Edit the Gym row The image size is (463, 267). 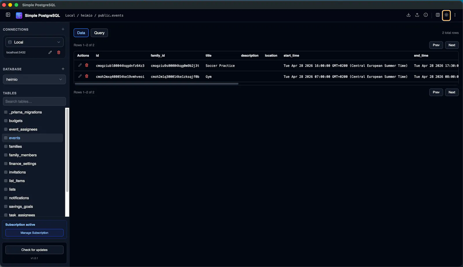point(80,76)
